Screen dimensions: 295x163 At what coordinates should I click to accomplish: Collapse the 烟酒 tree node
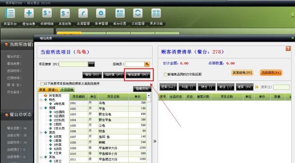pos(41,108)
